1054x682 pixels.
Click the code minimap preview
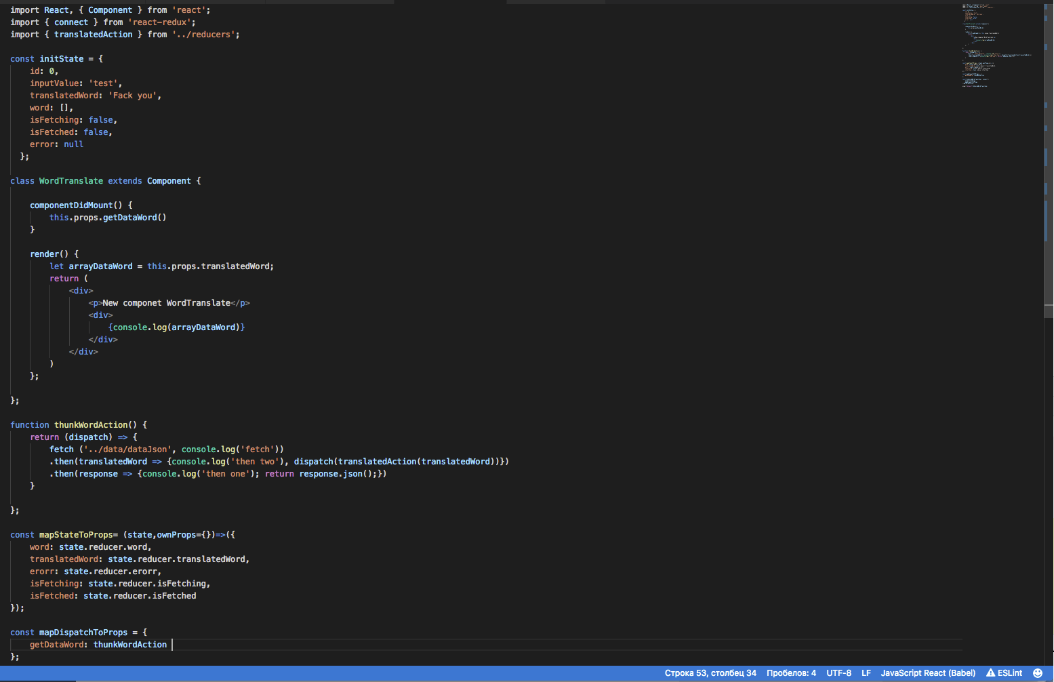[996, 45]
